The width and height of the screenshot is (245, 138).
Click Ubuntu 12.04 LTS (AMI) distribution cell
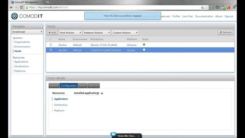(x=104, y=45)
